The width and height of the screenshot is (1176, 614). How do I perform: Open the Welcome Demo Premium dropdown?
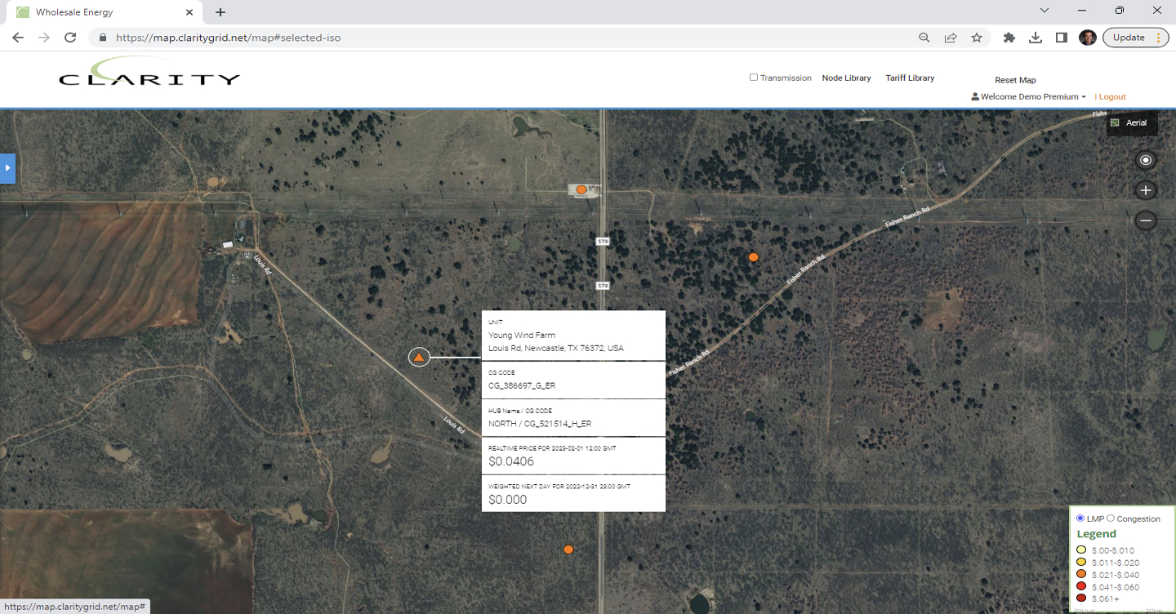1029,96
